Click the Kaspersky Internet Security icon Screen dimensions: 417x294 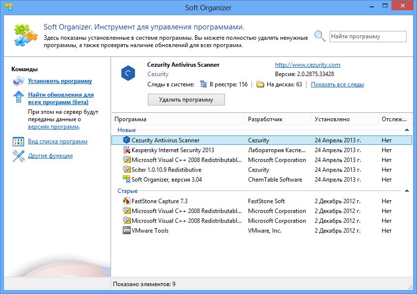[127, 150]
